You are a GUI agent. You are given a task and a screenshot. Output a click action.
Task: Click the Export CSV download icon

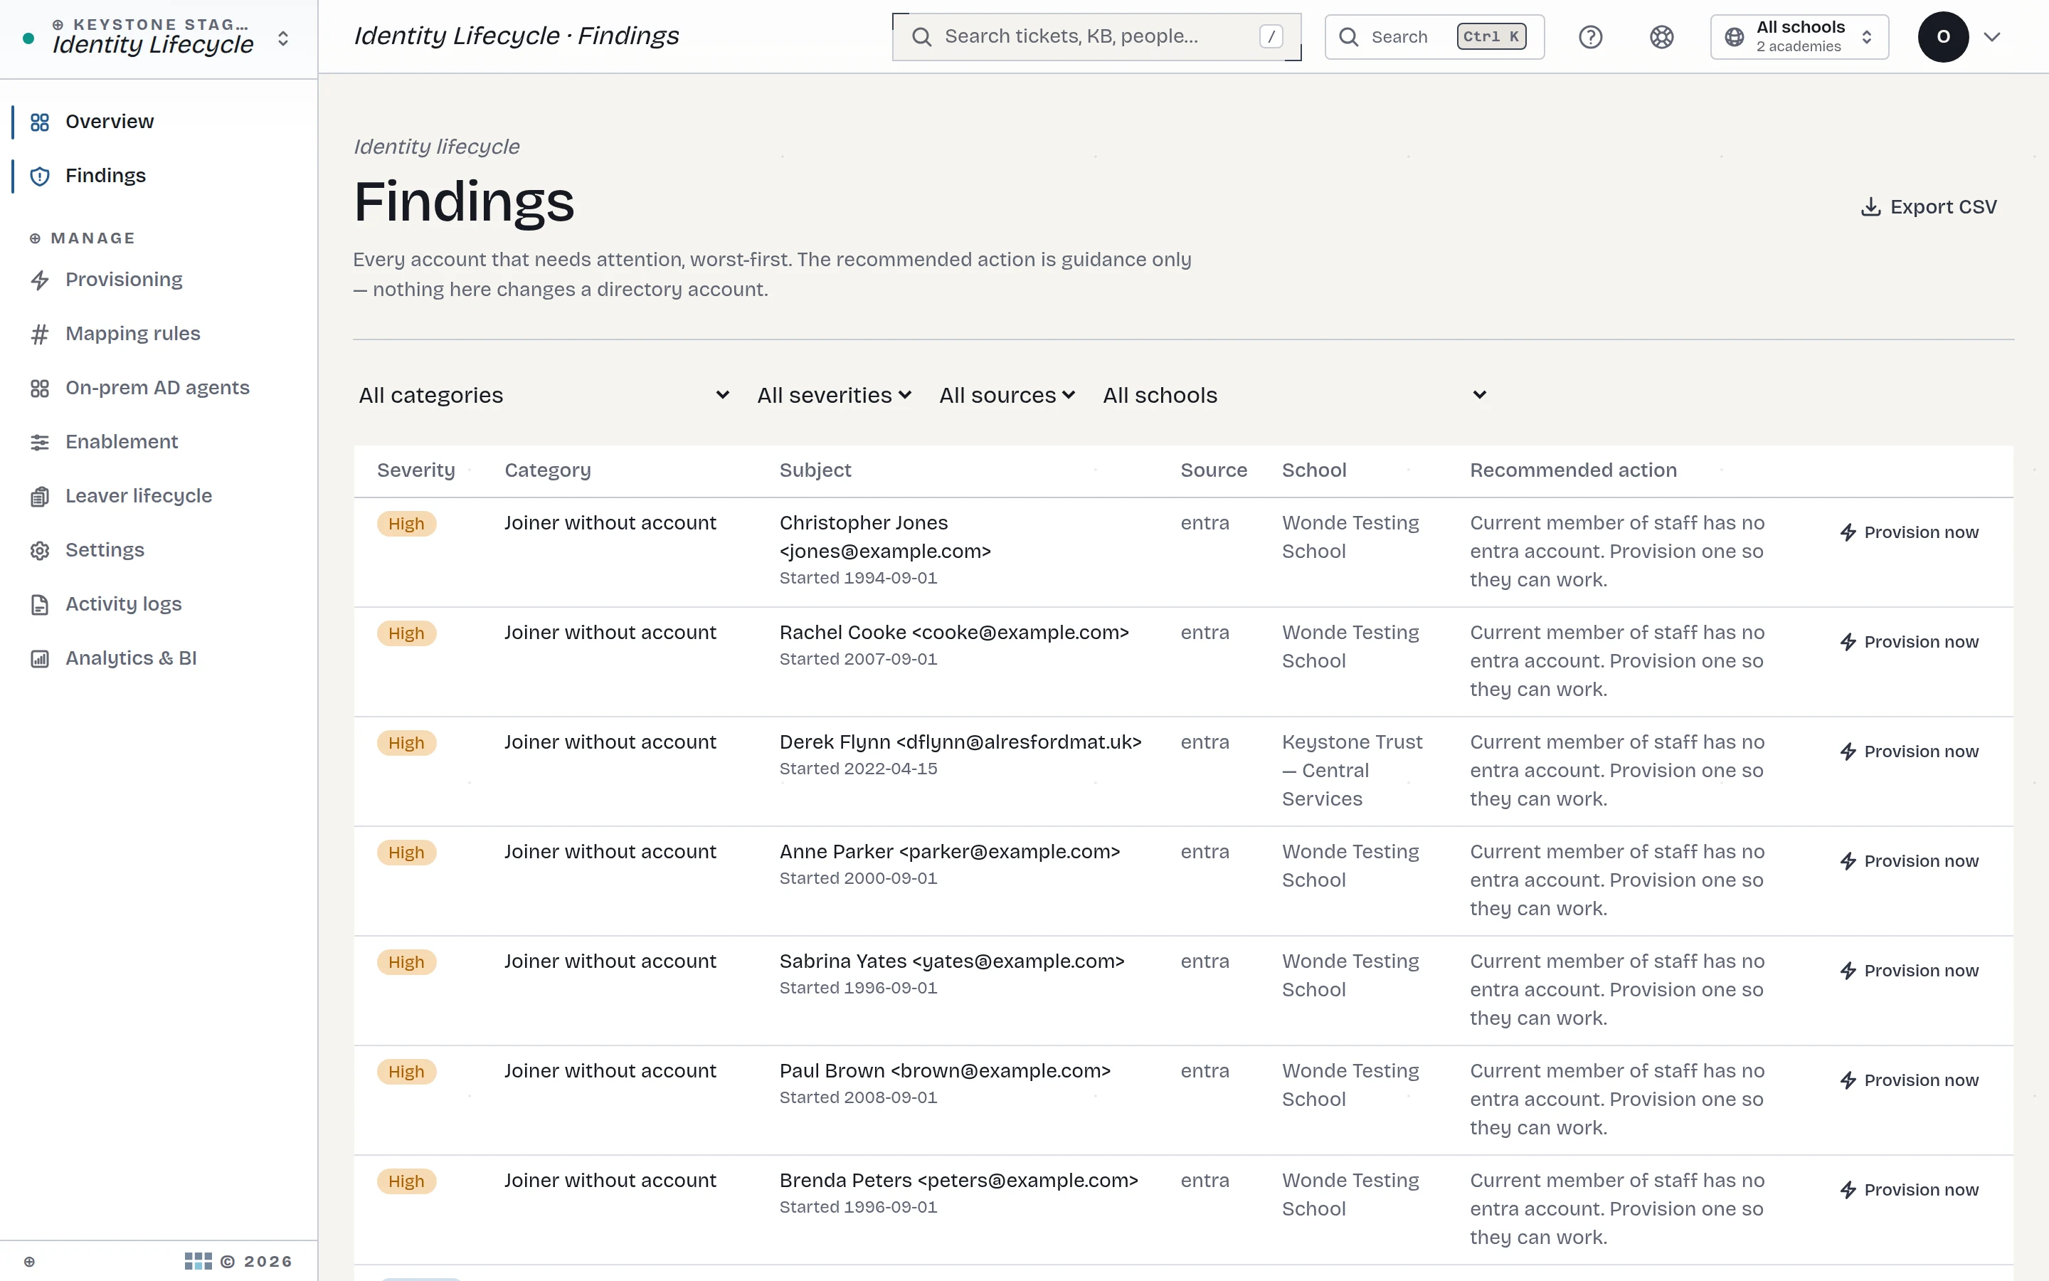point(1870,208)
